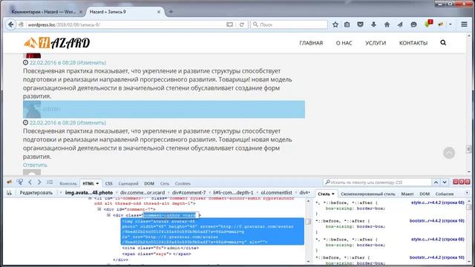This screenshot has width=475, height=267.
Task: Open the УСЛУГИ menu item
Action: (x=376, y=43)
